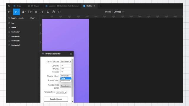The image size is (189, 106).
Task: Select the Move tool
Action: (16, 12)
